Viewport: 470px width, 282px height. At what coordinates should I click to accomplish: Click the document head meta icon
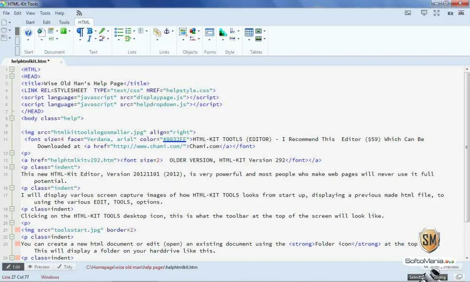pyautogui.click(x=51, y=31)
